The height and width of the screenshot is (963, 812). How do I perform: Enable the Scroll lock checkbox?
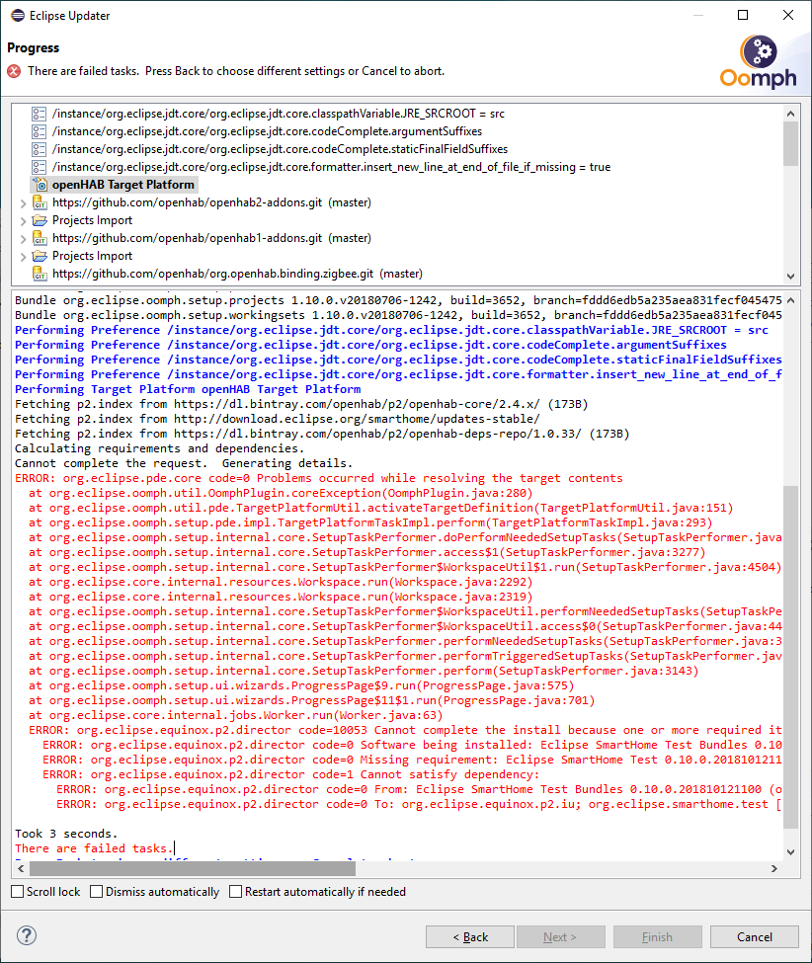point(18,891)
